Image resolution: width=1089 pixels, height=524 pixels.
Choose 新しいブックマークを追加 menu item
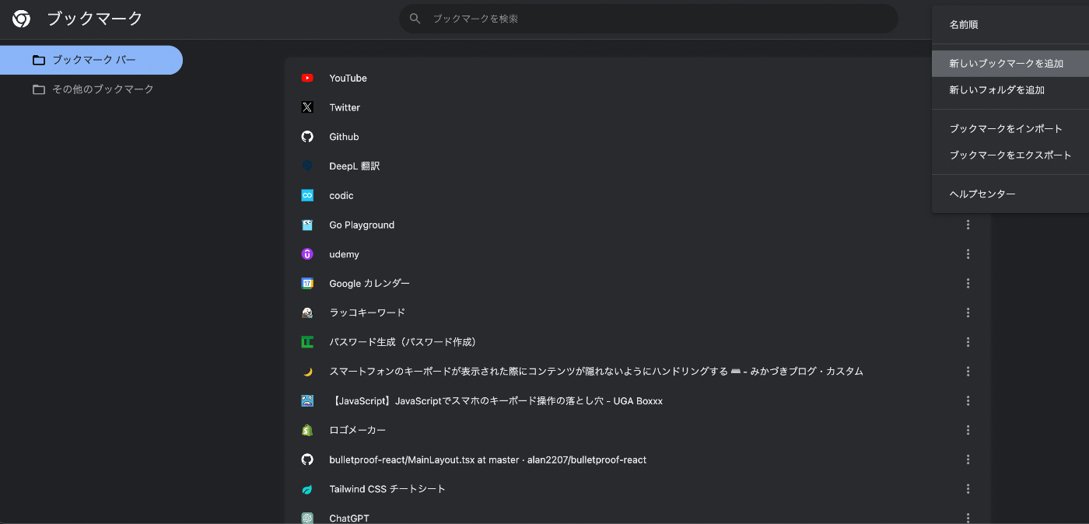1010,64
